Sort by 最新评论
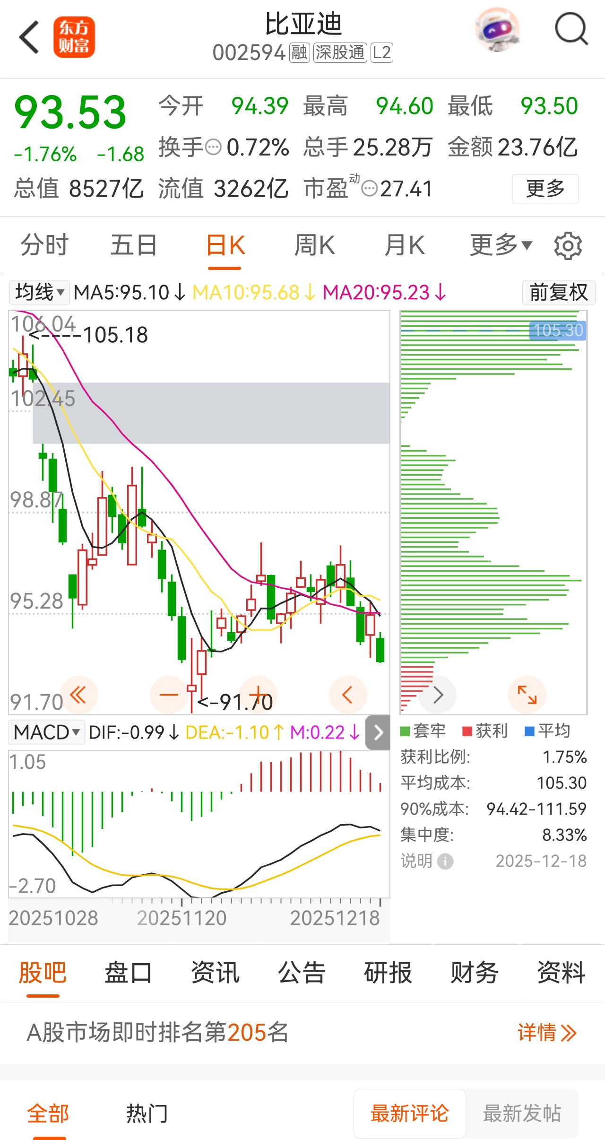The width and height of the screenshot is (605, 1140). 410,1114
